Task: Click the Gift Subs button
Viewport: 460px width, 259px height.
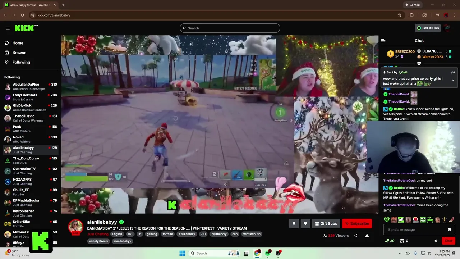Action: [326, 223]
